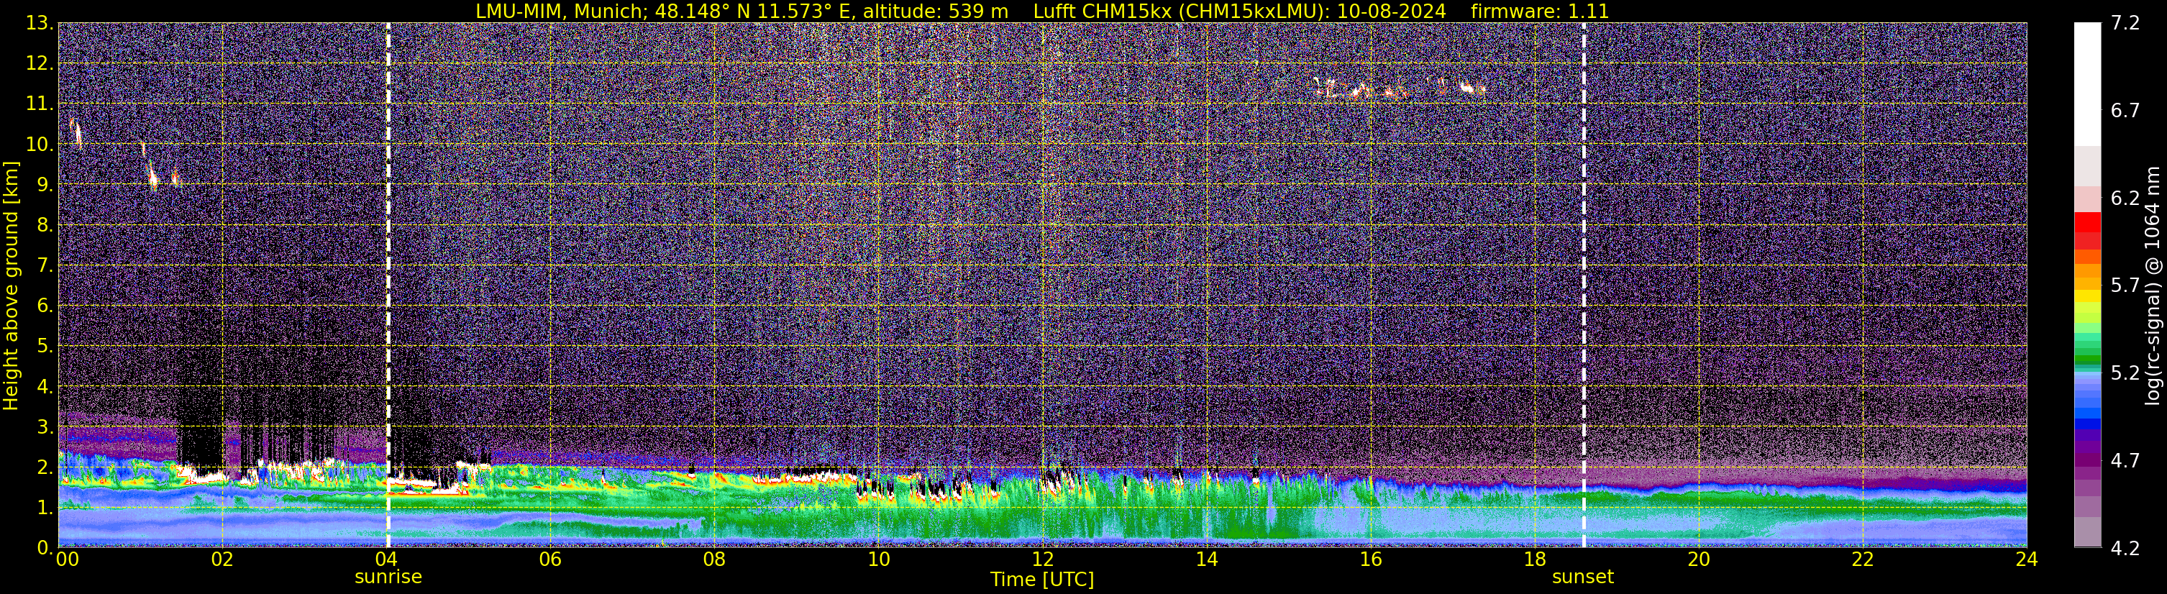Click time axis tick '24'
The image size is (2167, 594).
click(x=2027, y=559)
